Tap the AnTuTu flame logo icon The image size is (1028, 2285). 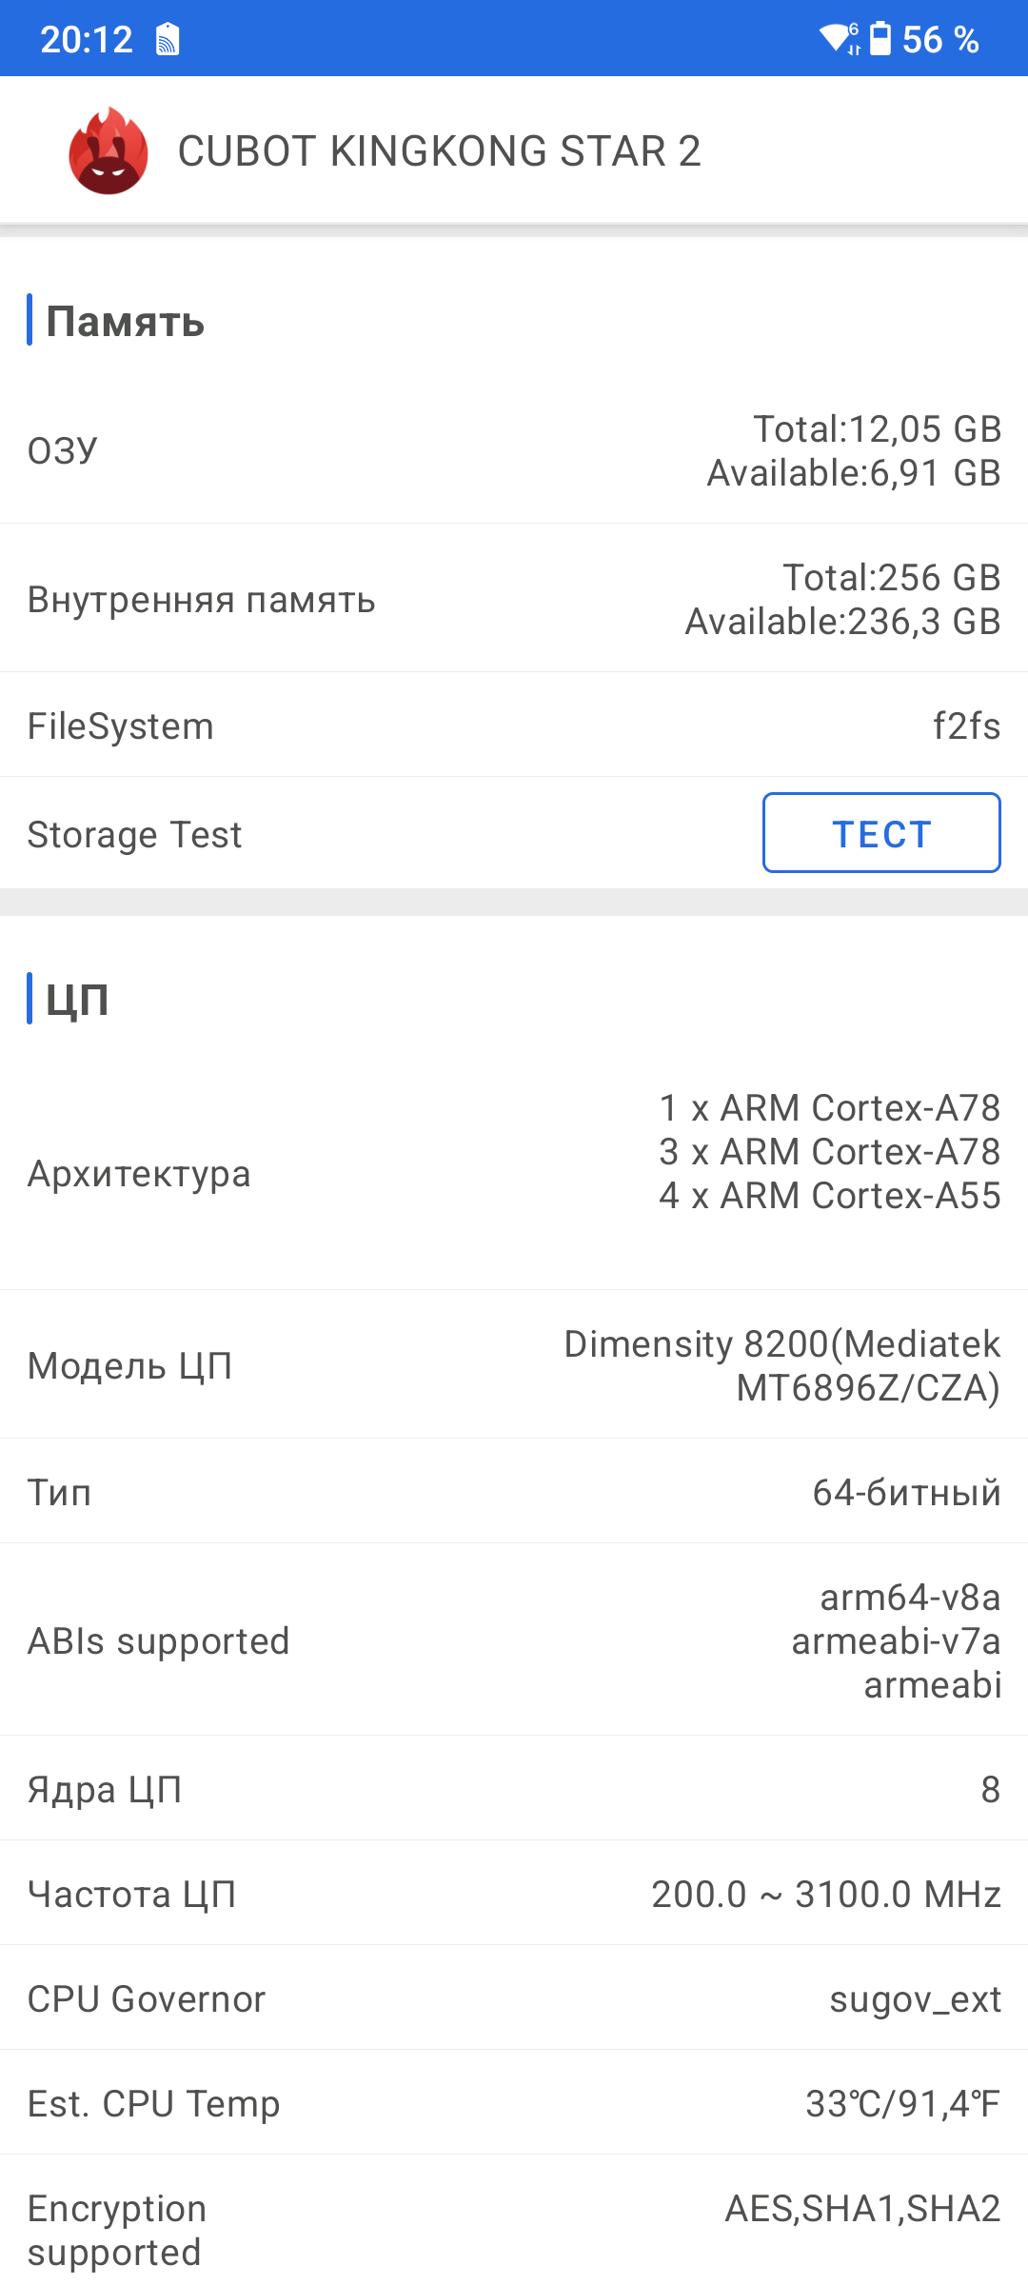pyautogui.click(x=109, y=150)
